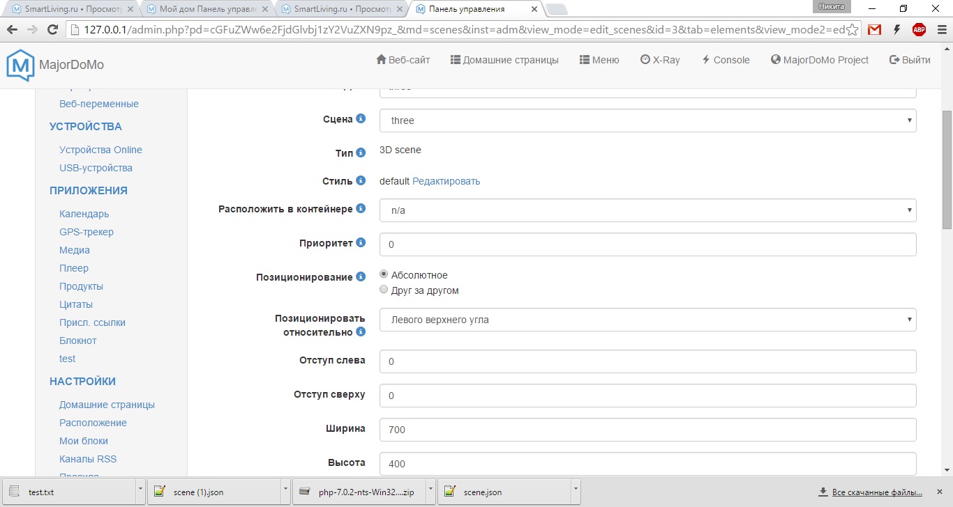Open the Веб-сайт navigation item
Viewport: 953px width, 507px height.
coord(403,60)
